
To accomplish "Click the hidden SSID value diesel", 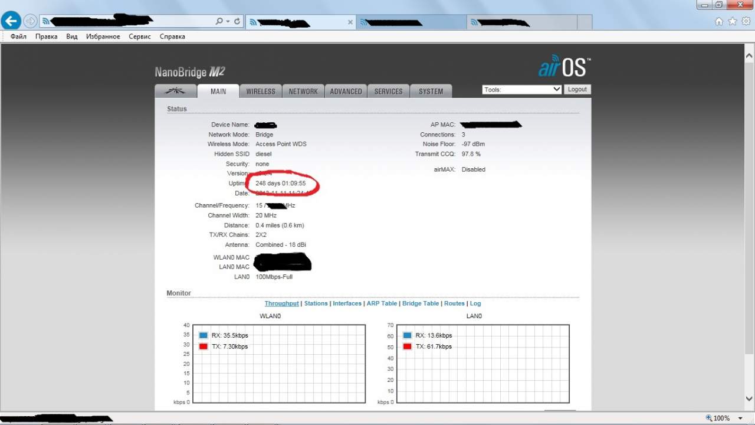I will 264,154.
